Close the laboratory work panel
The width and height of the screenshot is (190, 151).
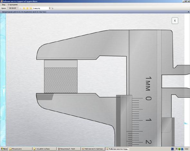point(188,12)
